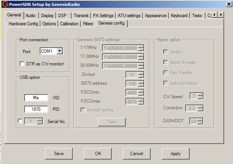Click the Apply button

click(175, 154)
